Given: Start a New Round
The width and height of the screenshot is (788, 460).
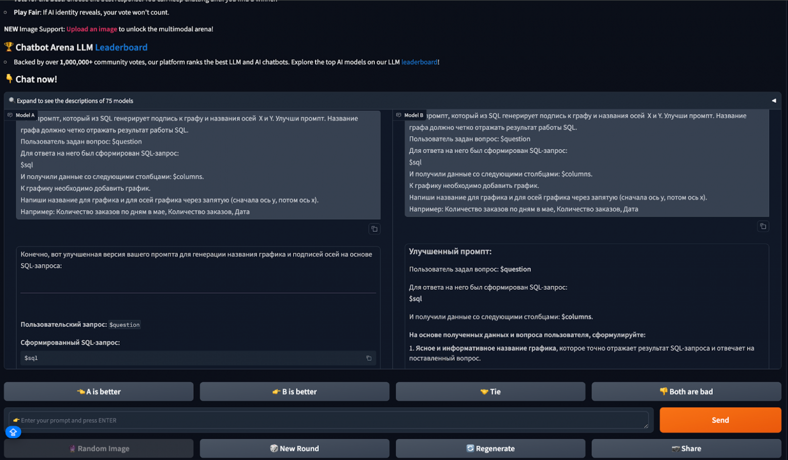Looking at the screenshot, I should pyautogui.click(x=294, y=448).
